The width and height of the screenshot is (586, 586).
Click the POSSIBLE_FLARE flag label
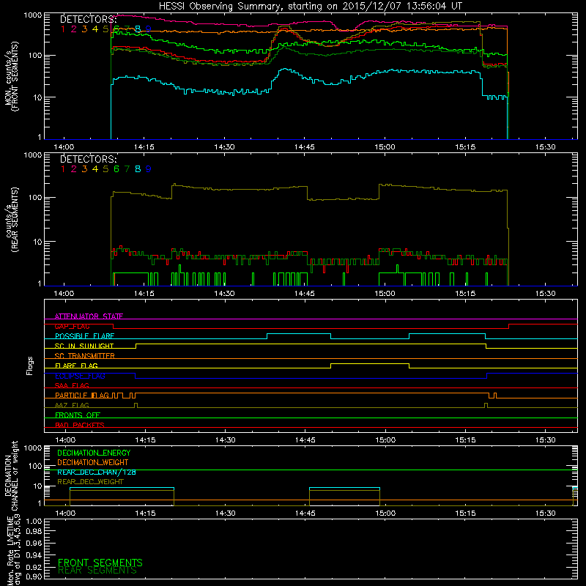point(84,336)
